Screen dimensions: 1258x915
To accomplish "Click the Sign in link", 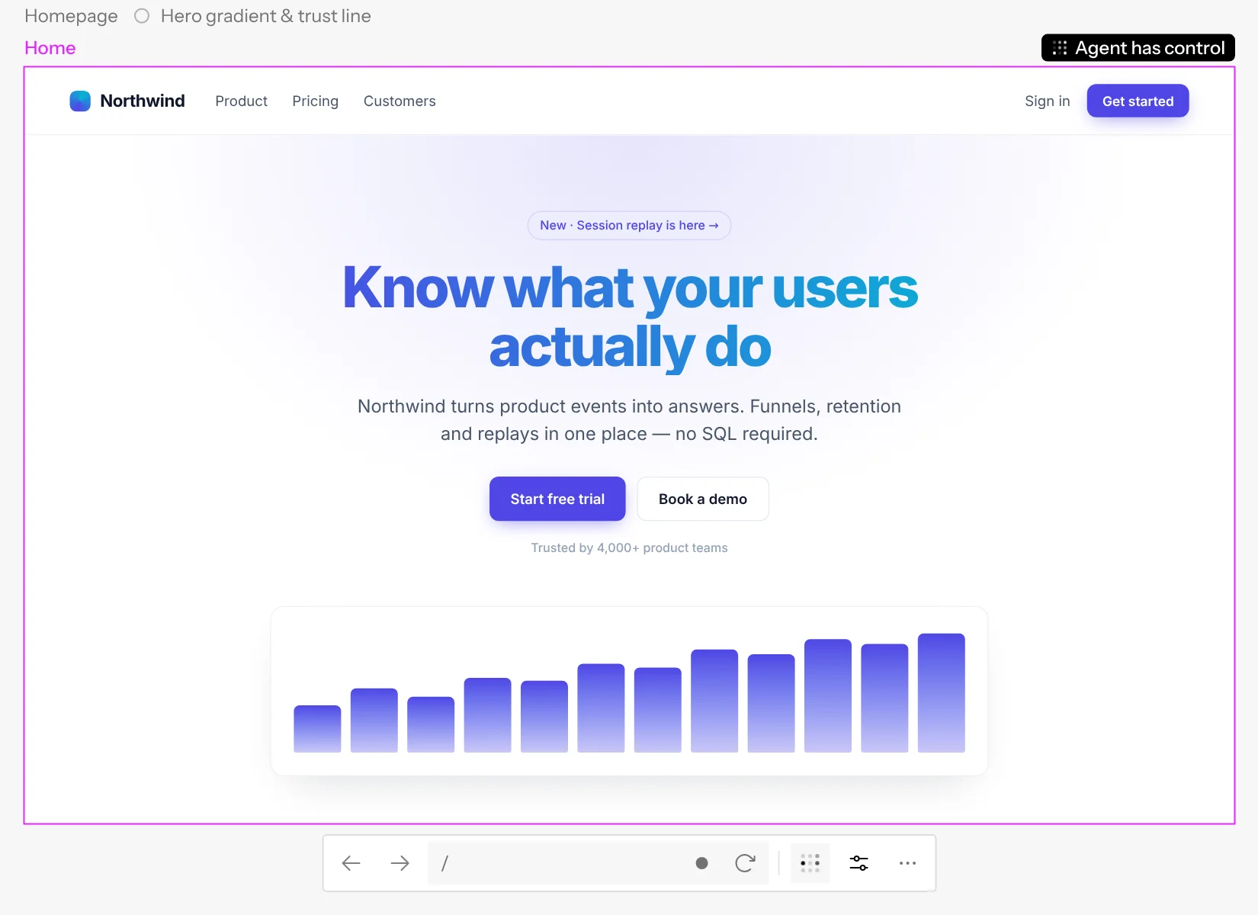I will 1047,101.
